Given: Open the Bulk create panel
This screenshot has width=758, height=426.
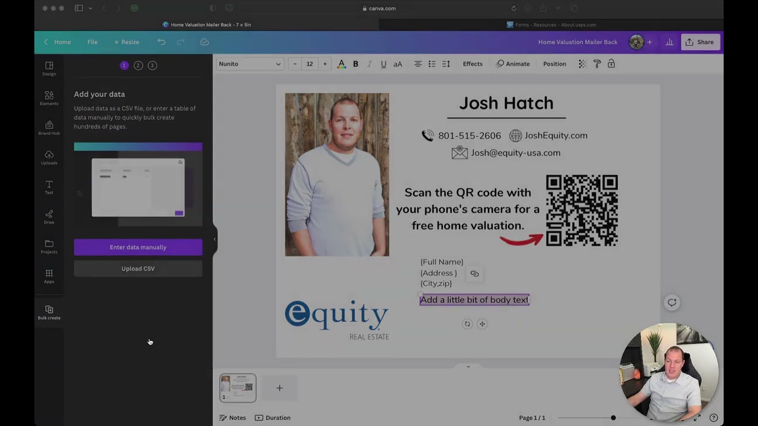Looking at the screenshot, I should 49,312.
